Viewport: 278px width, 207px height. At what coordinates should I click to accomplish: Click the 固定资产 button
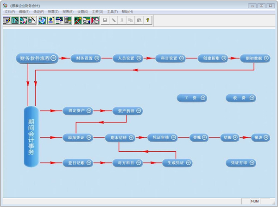coord(78,111)
